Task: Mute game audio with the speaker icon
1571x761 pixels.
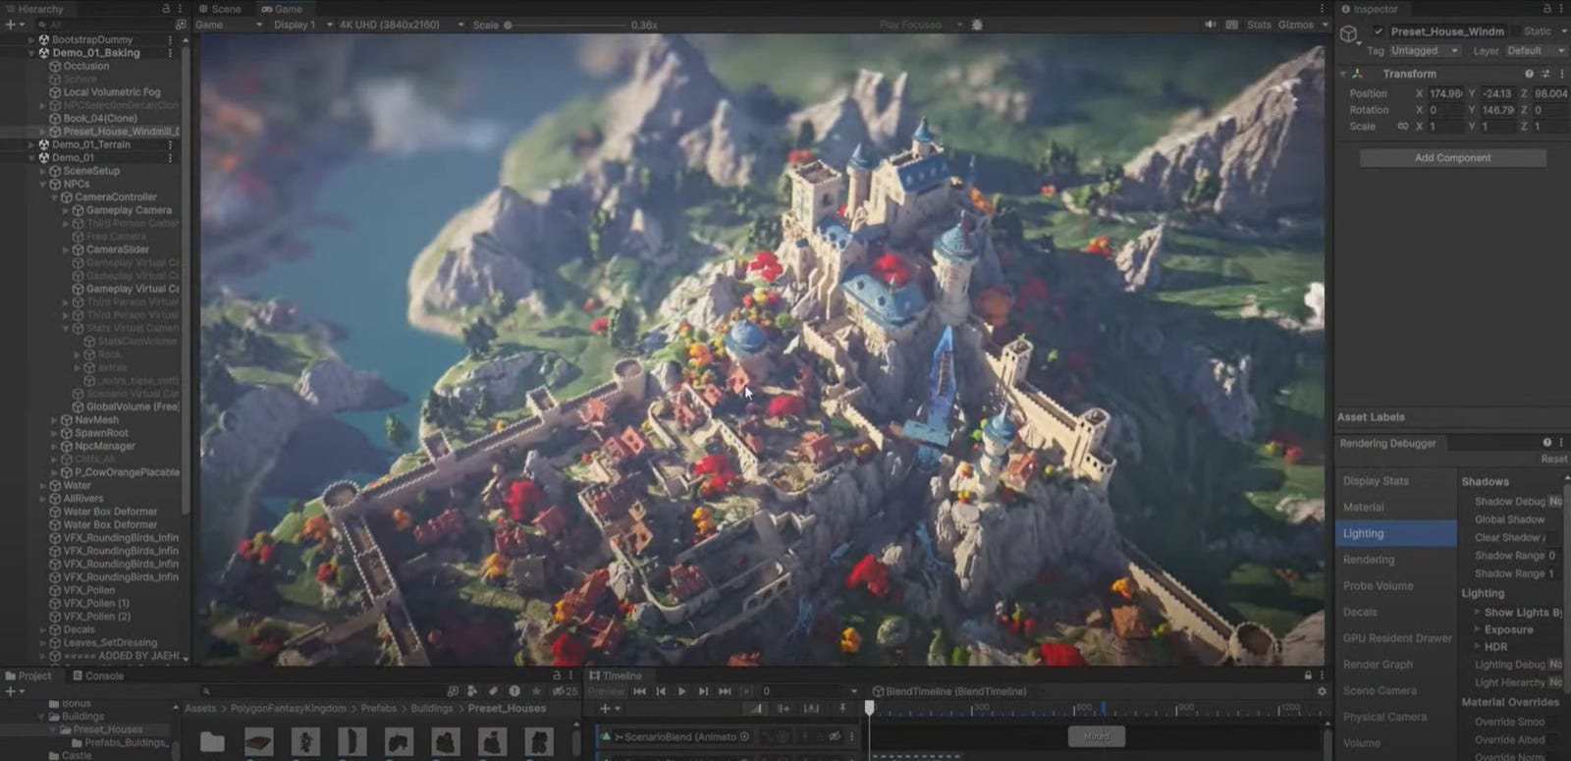Action: click(x=1210, y=25)
